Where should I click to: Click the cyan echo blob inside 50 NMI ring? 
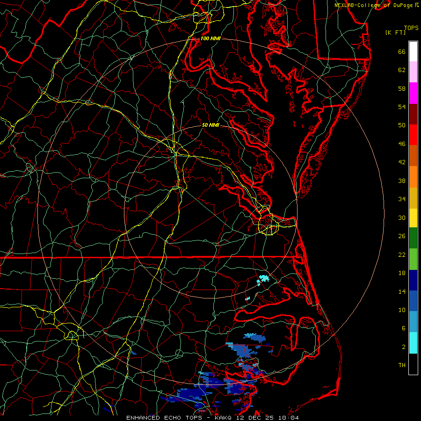[x=263, y=279]
